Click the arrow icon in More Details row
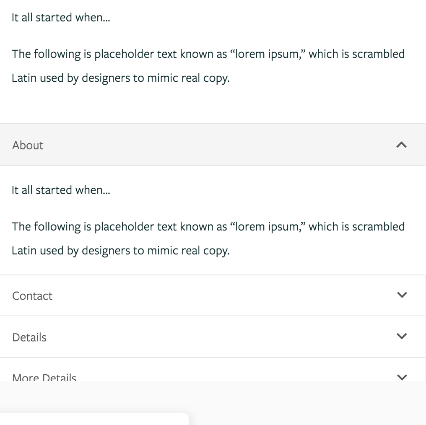426x425 pixels. click(402, 376)
